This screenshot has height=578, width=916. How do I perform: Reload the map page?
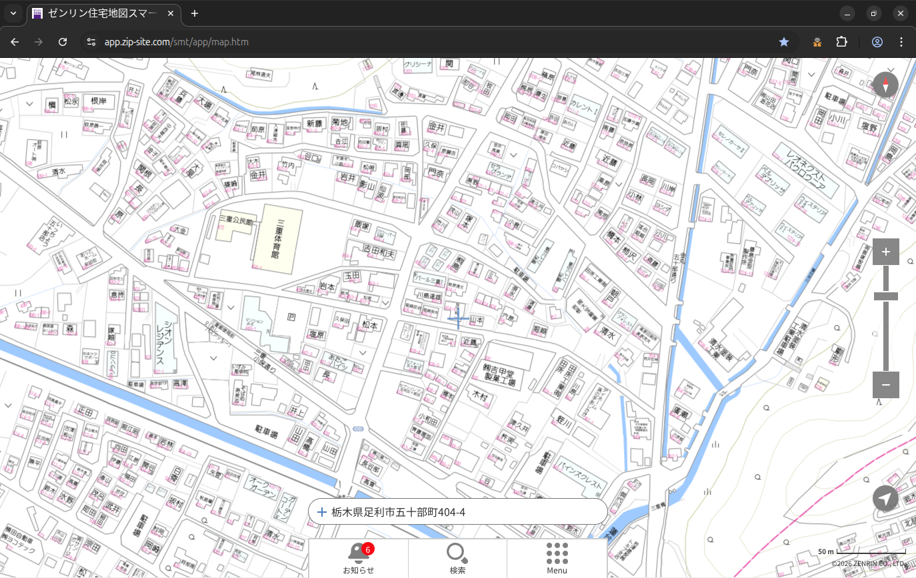63,42
